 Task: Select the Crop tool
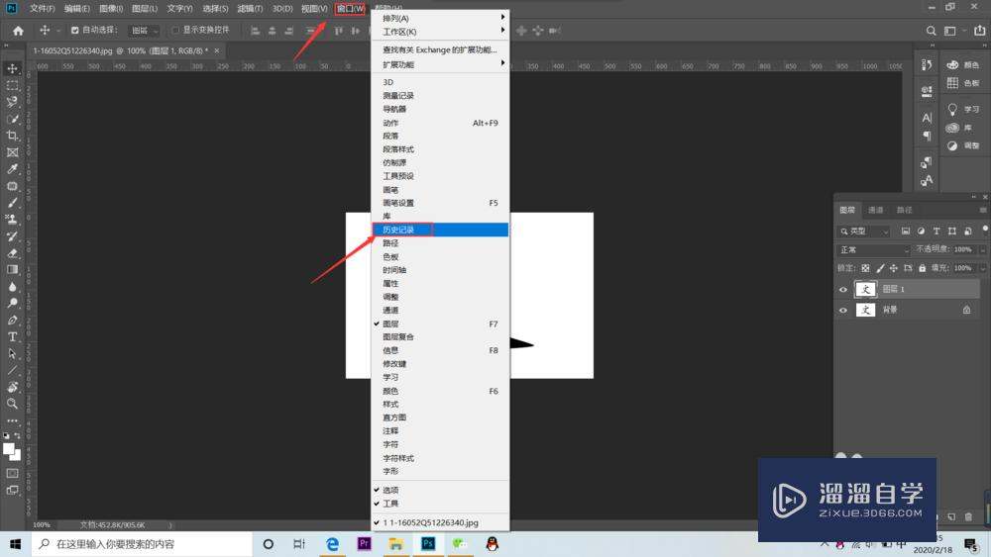tap(12, 136)
